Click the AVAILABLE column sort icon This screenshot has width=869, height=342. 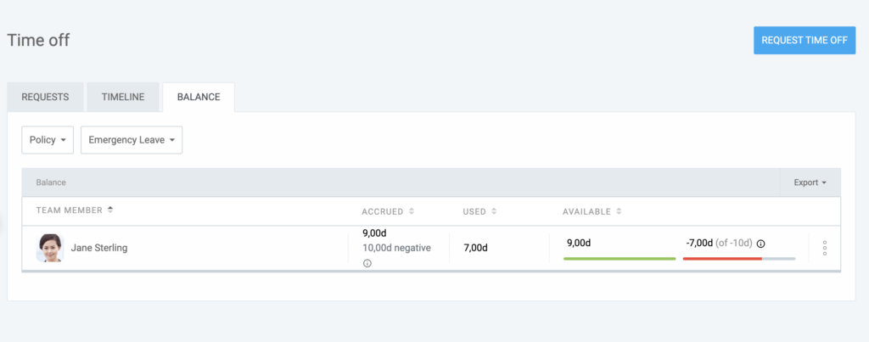[619, 211]
